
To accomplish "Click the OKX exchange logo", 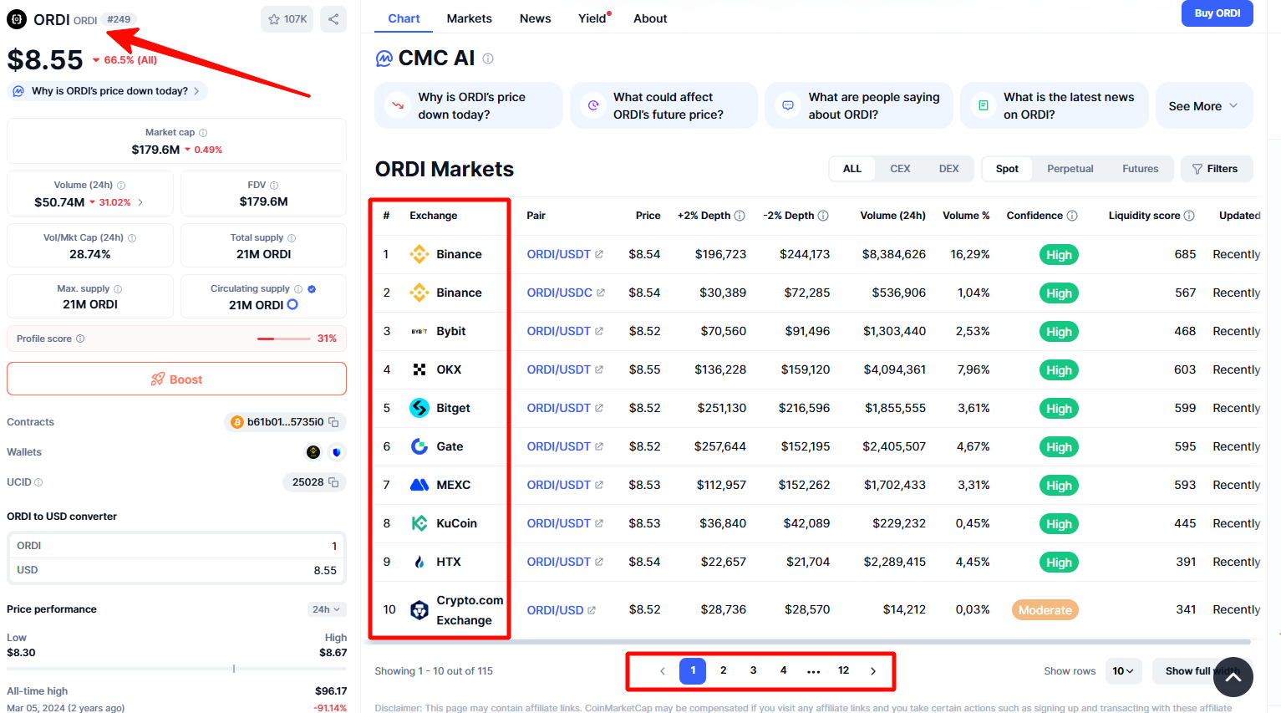I will [x=419, y=369].
